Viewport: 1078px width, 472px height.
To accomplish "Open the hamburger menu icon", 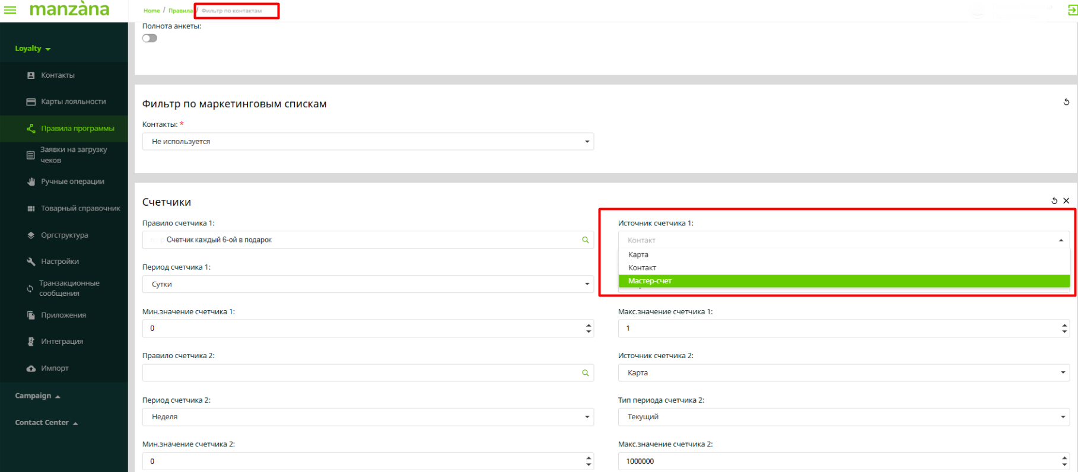I will click(x=10, y=10).
